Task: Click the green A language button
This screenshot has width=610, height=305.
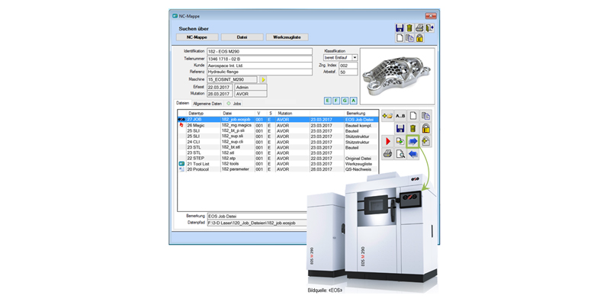Action: click(353, 101)
